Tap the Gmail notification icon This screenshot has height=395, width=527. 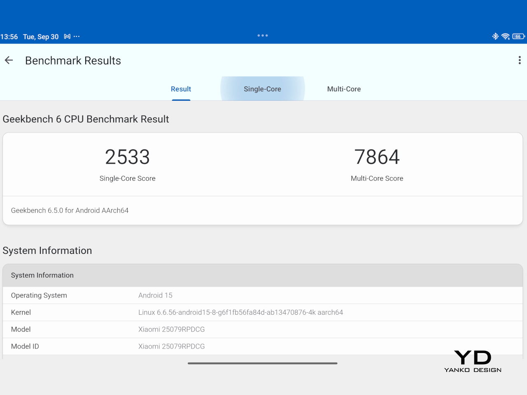point(67,37)
